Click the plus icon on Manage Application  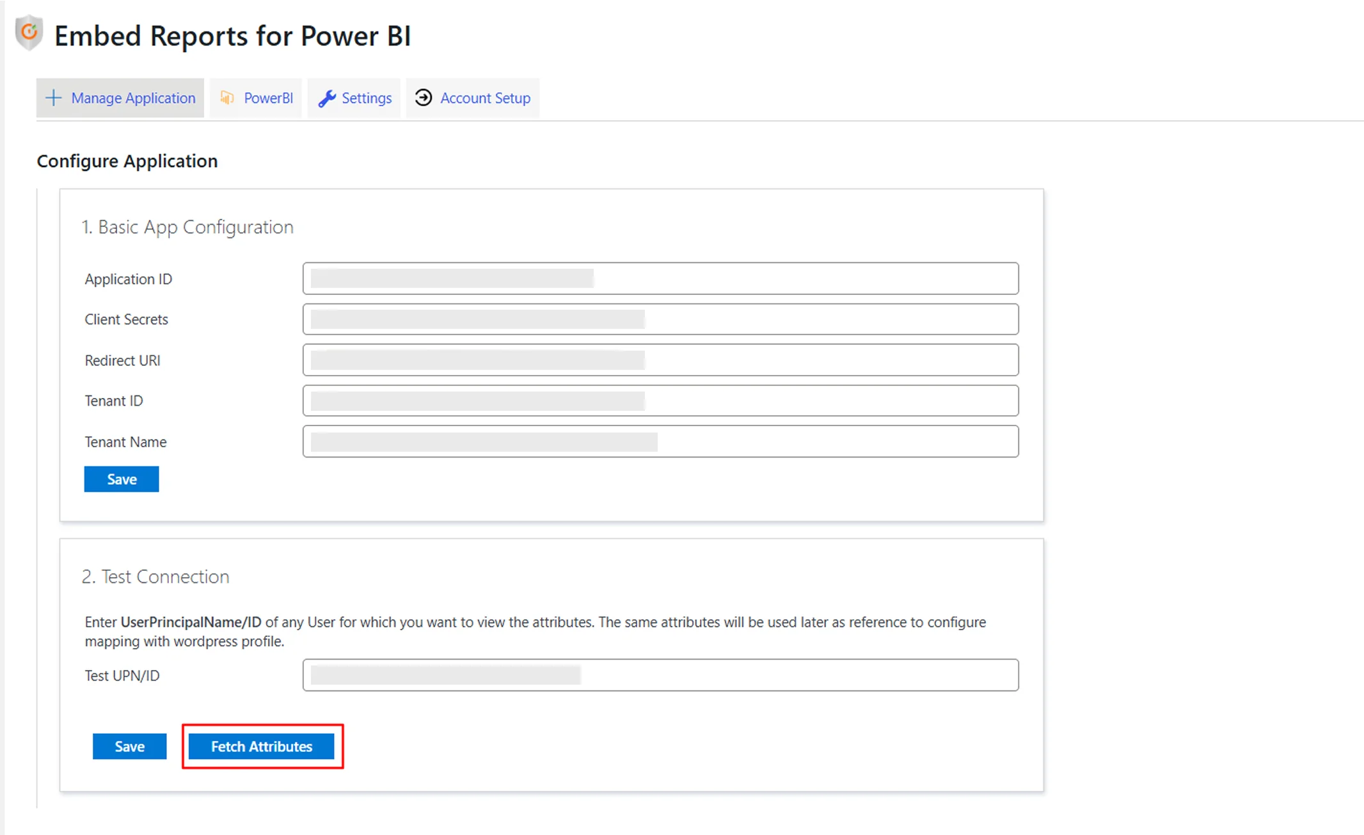54,98
